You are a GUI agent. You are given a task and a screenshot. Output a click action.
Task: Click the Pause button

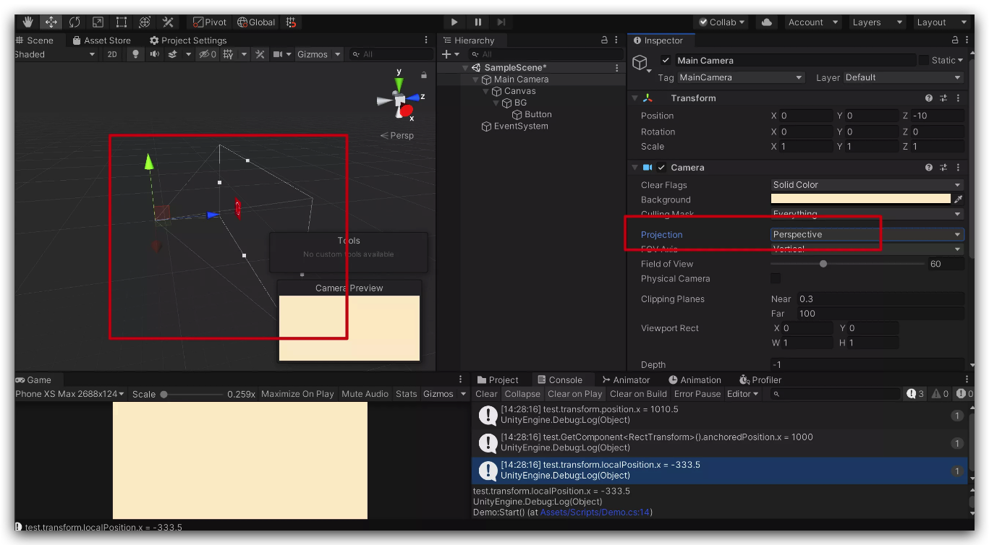[477, 22]
